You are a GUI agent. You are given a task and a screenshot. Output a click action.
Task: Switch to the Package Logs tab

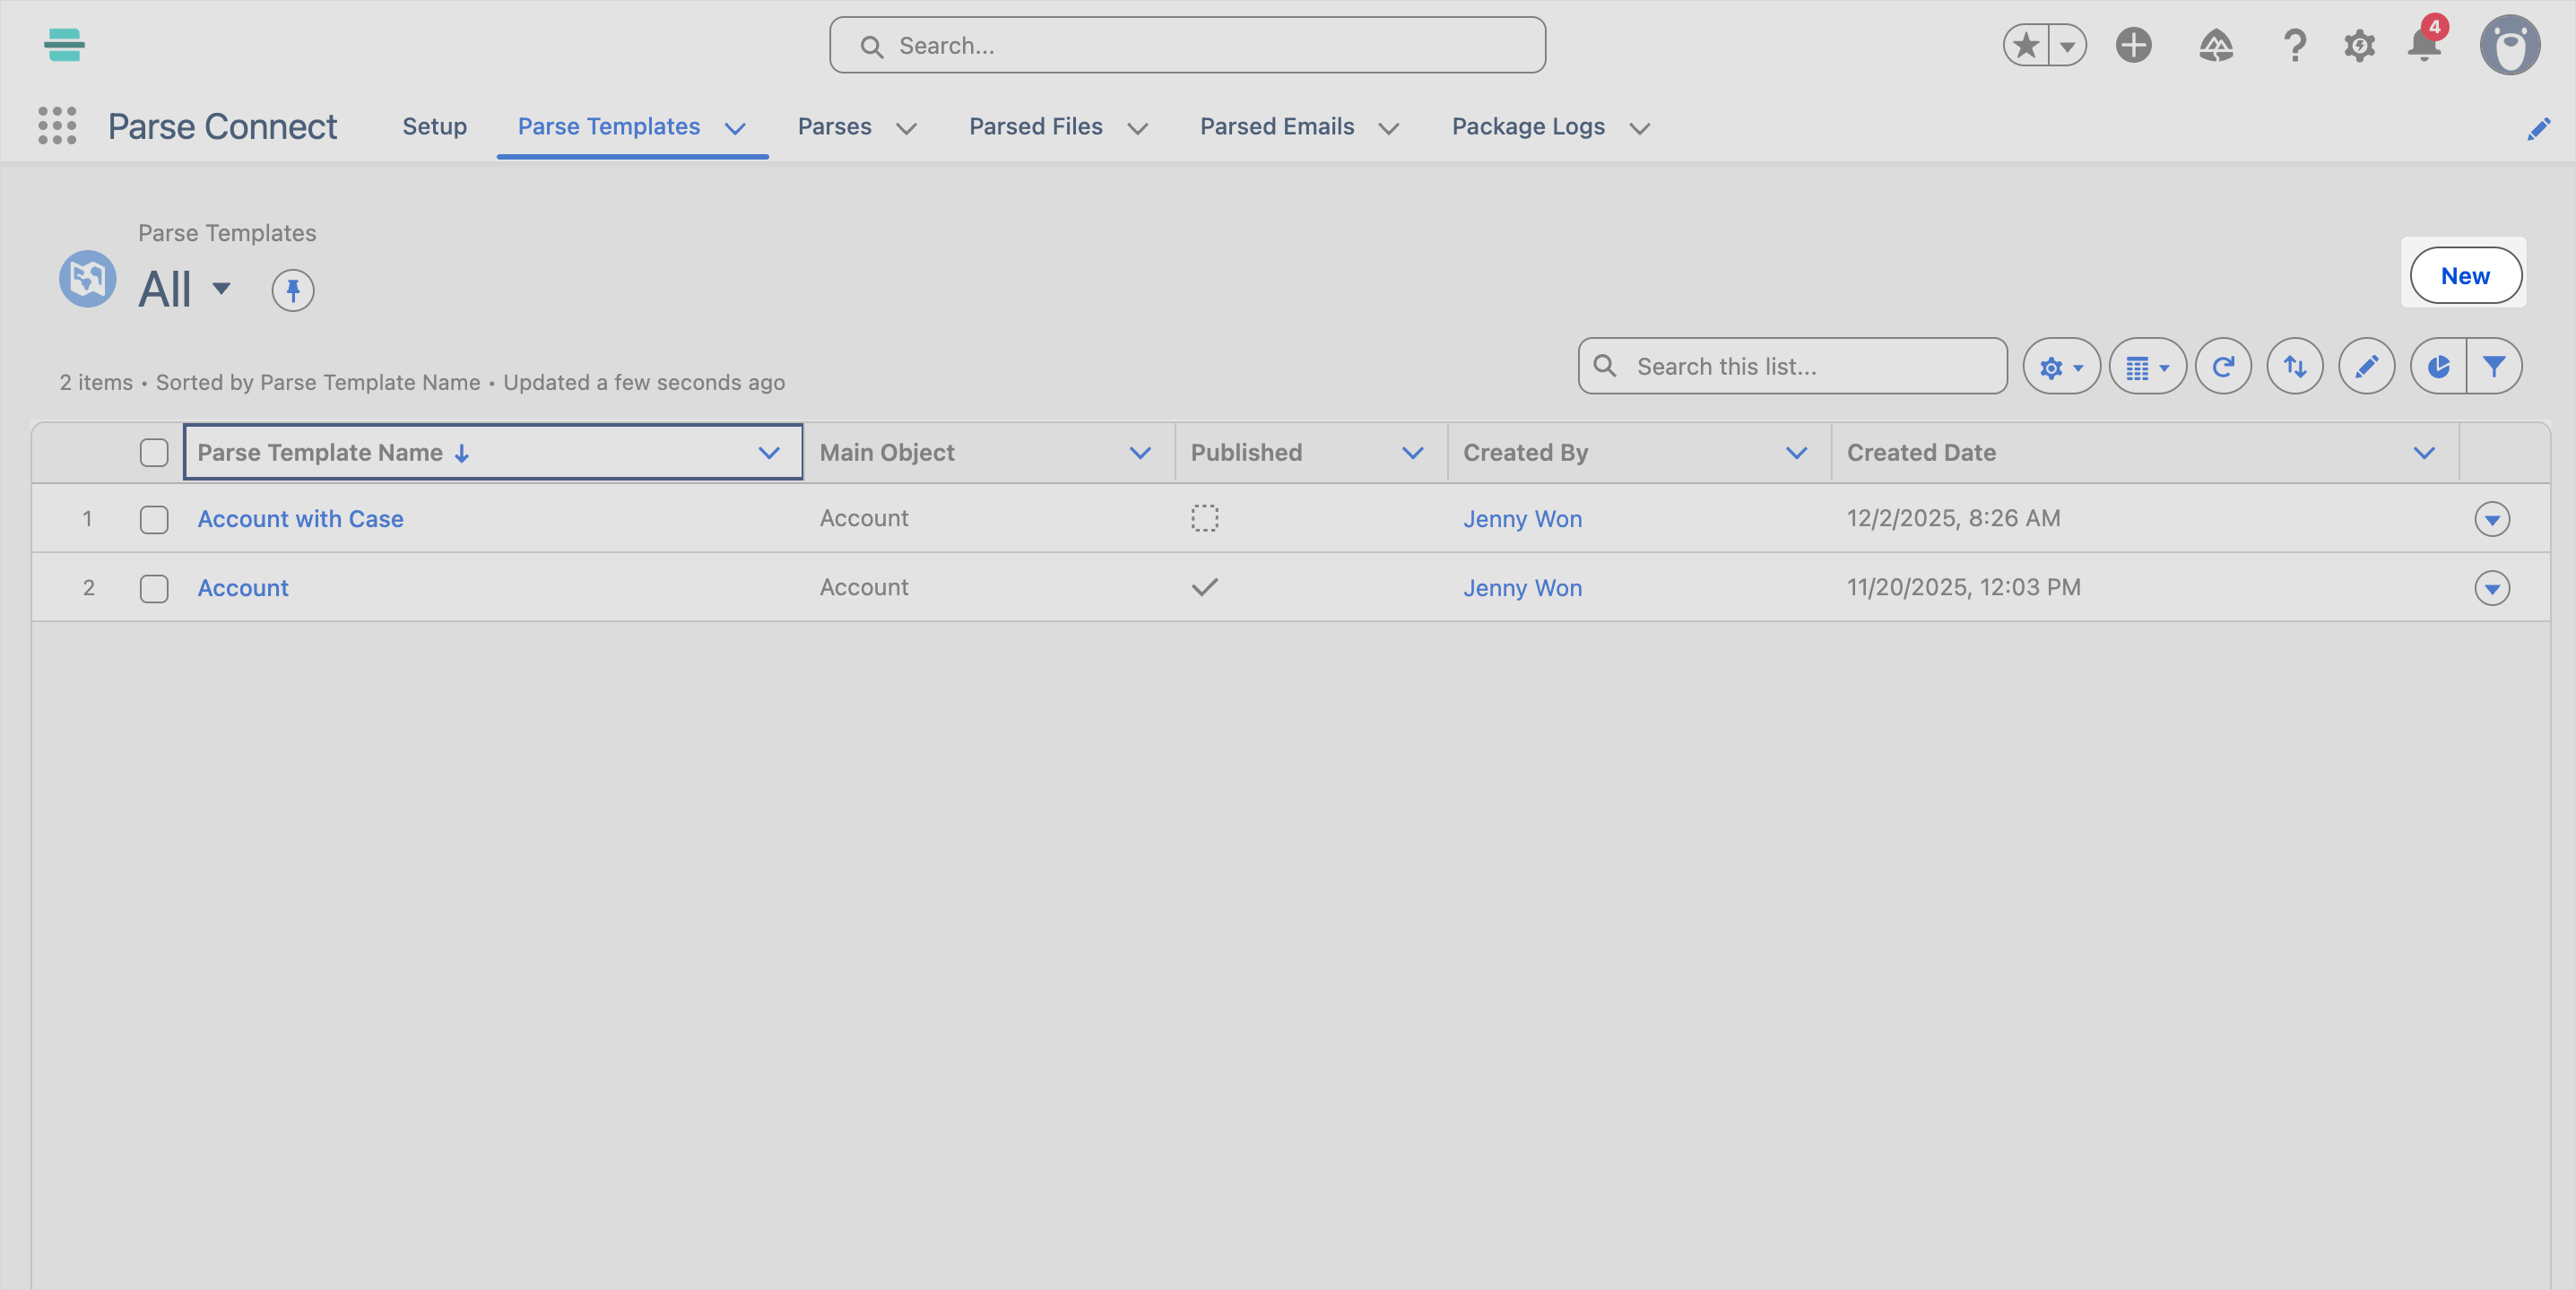pyautogui.click(x=1528, y=127)
